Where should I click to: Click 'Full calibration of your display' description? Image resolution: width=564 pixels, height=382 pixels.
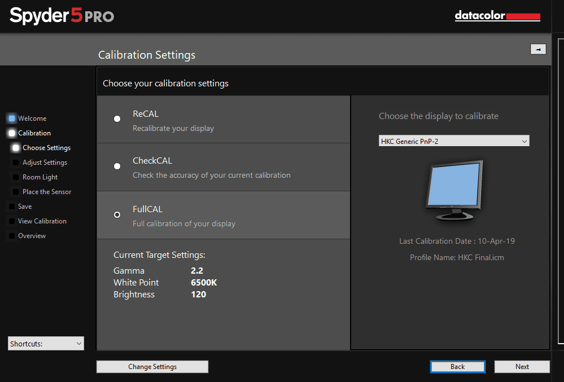pyautogui.click(x=184, y=223)
